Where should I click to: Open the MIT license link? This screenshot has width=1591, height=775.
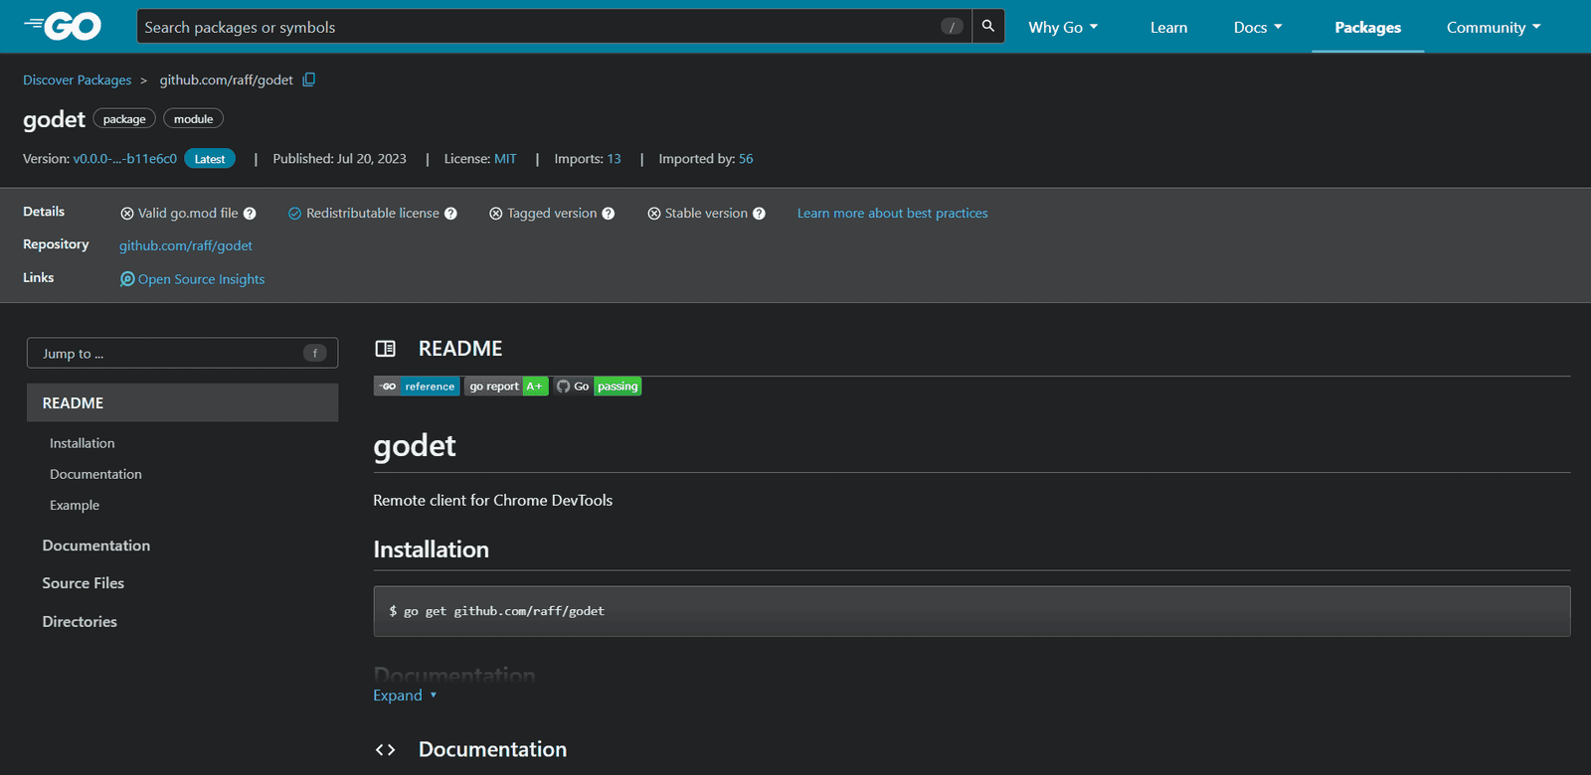(505, 159)
